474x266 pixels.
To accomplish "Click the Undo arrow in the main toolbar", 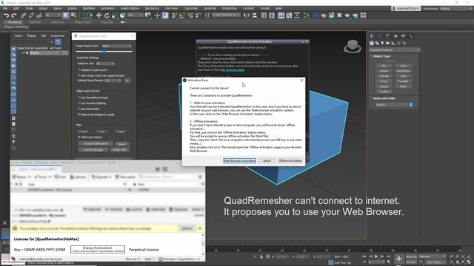I will point(6,16).
